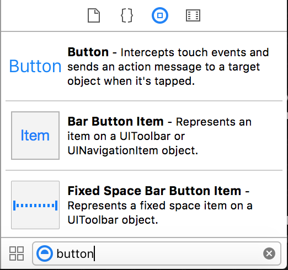
Task: Click 'Fixed Space Bar Button Item' title
Action: 154,191
